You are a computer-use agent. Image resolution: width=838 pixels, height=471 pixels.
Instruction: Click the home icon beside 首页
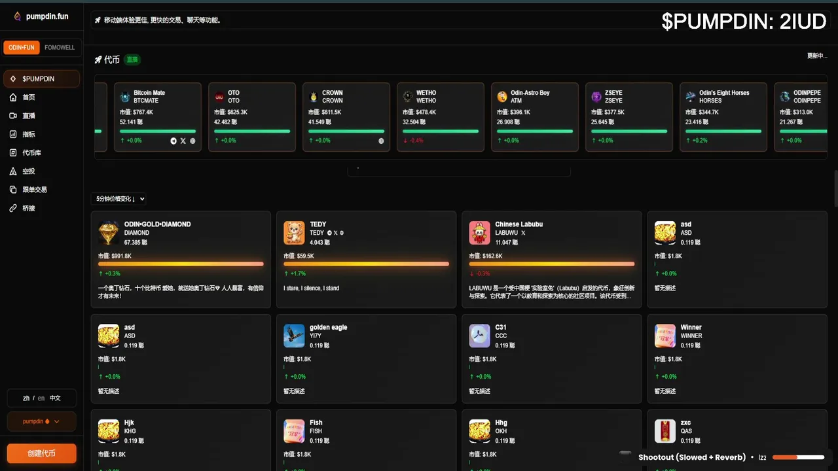(13, 97)
